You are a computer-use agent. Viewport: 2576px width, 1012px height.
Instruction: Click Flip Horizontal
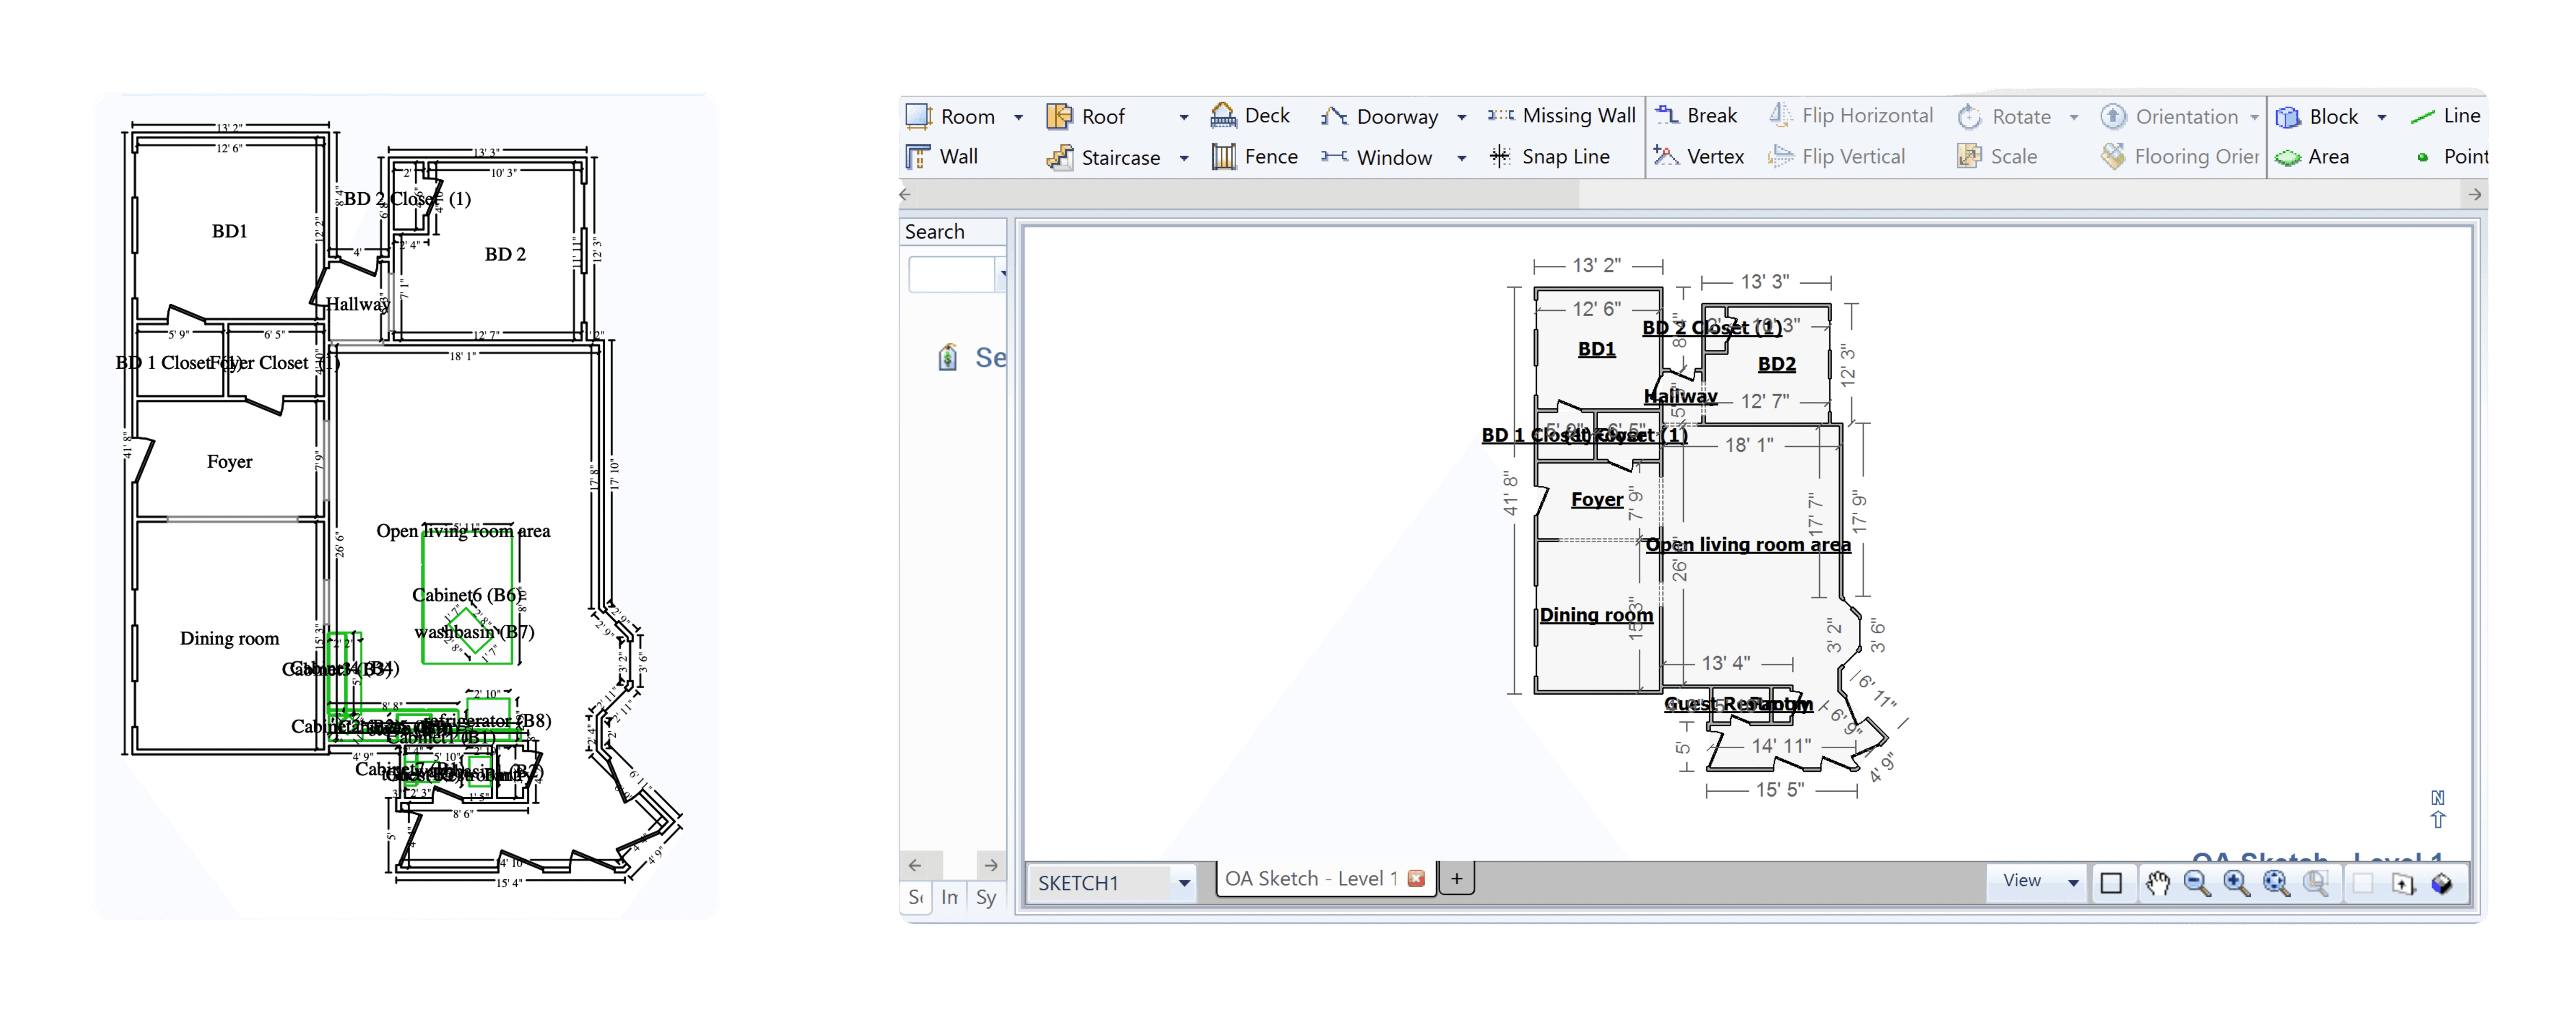[1851, 116]
